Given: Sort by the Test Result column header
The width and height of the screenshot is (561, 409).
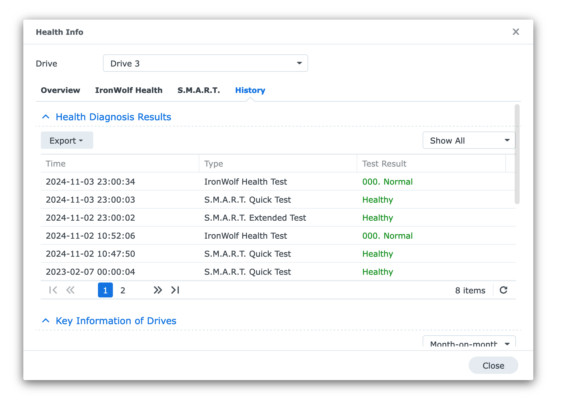Looking at the screenshot, I should tap(431, 163).
